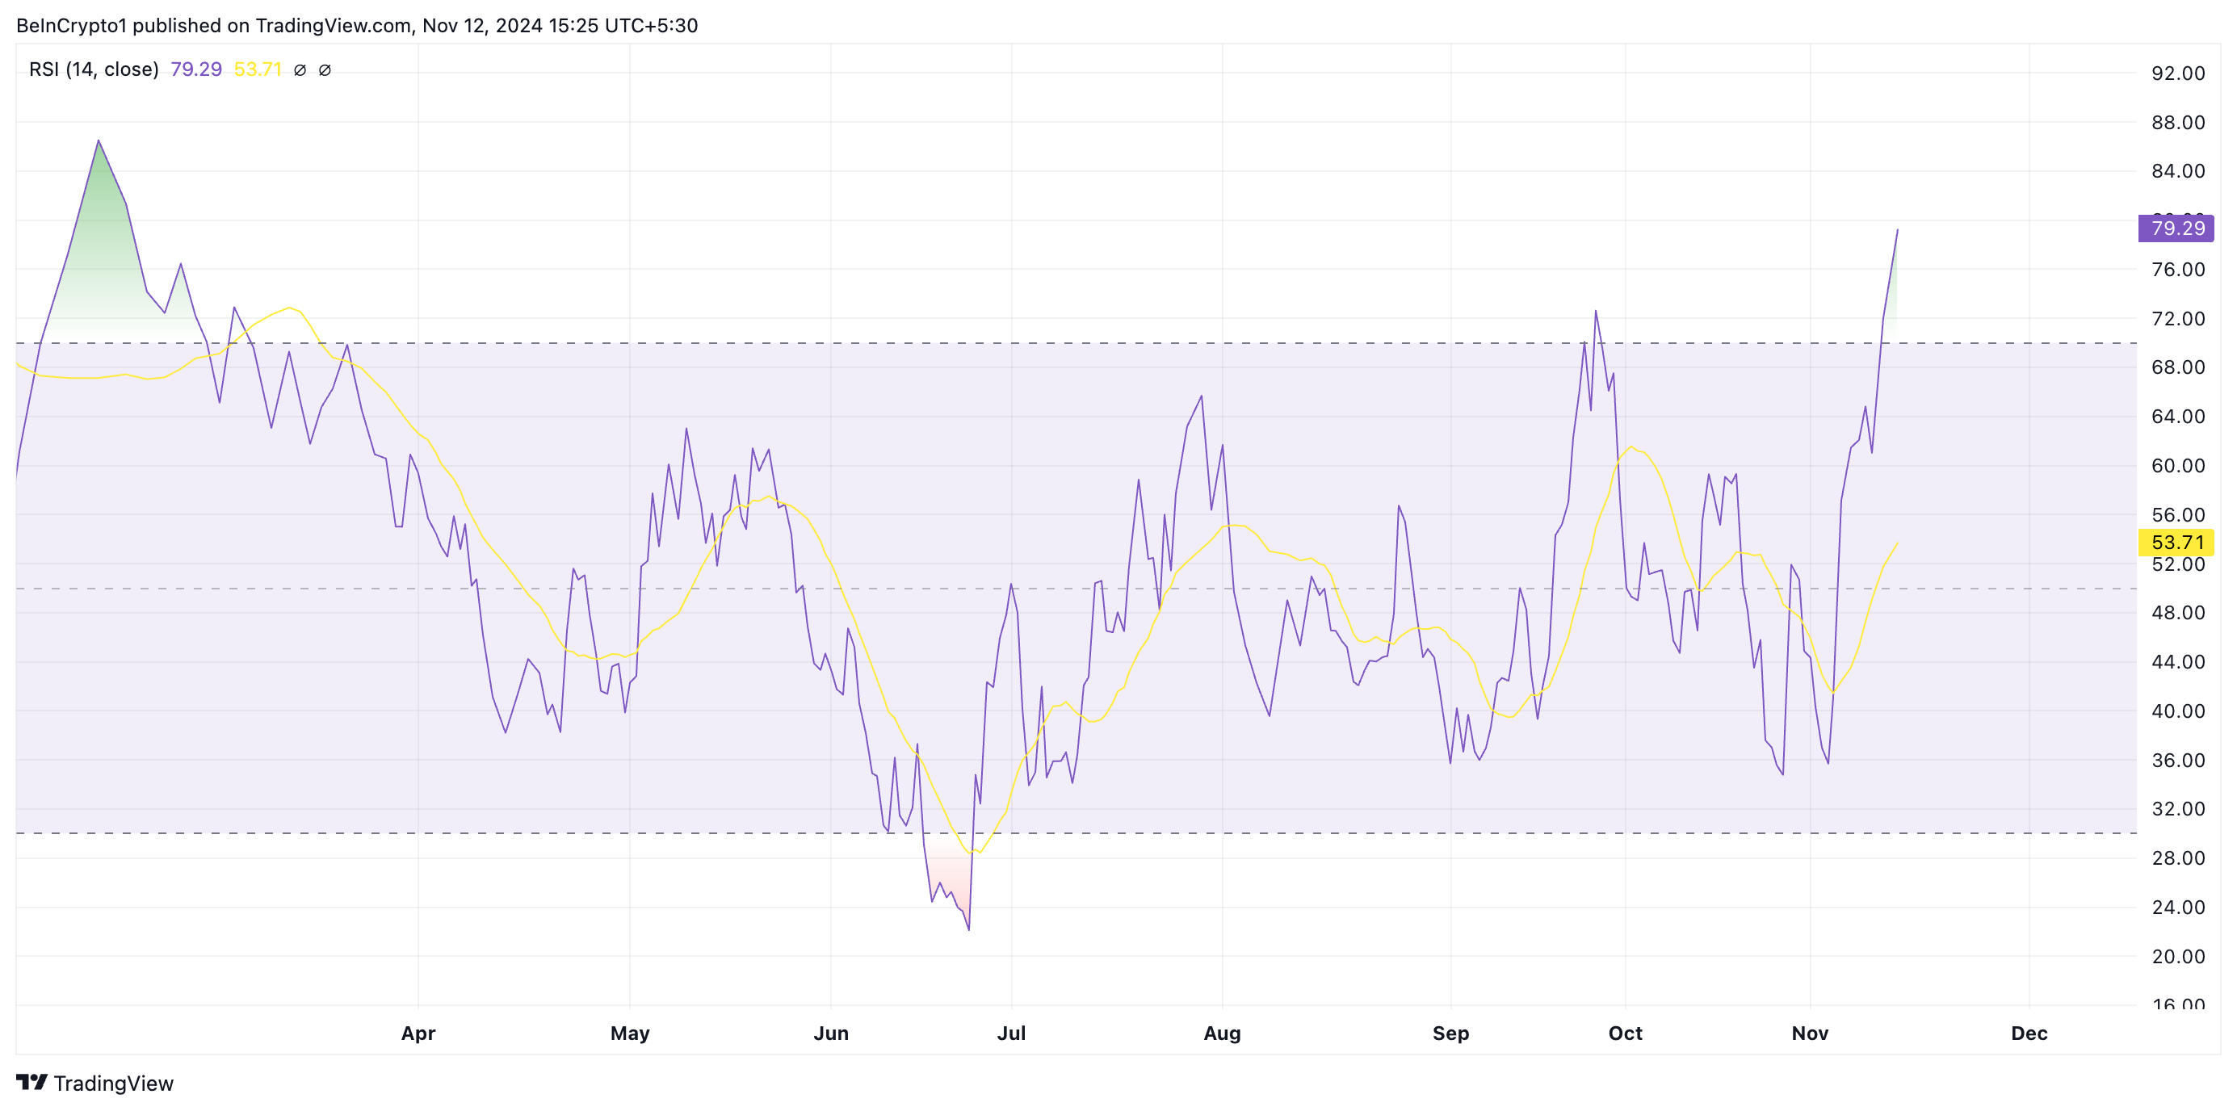Select the Oct label on time axis
The height and width of the screenshot is (1111, 2237).
1625,1033
